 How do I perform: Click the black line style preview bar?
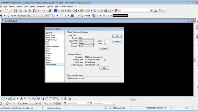pos(120,16)
